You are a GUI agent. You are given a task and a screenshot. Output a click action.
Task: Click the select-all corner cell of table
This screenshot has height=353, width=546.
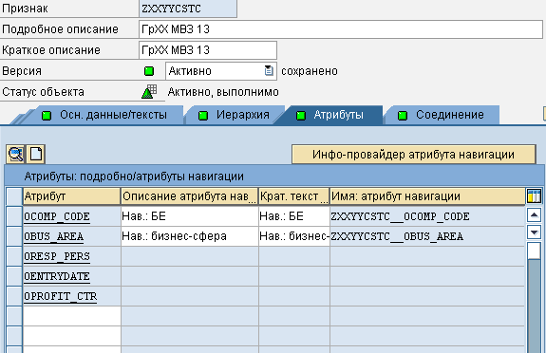(x=14, y=196)
